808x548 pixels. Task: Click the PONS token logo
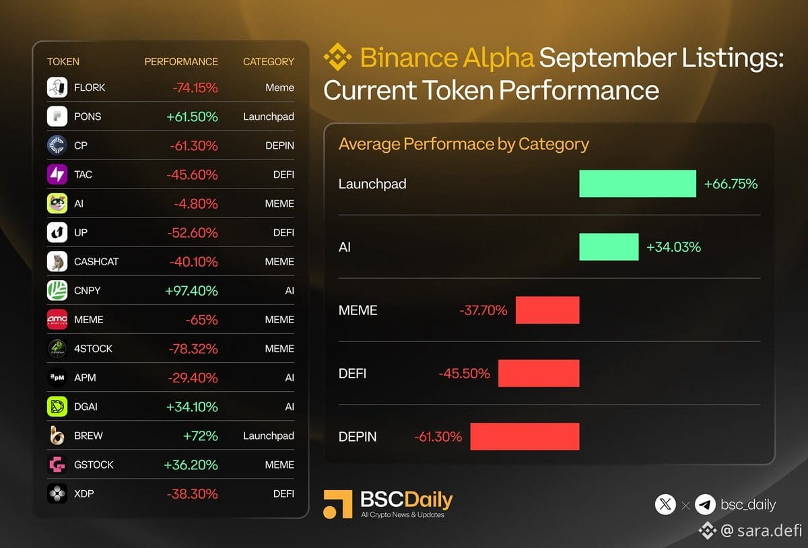(x=57, y=116)
